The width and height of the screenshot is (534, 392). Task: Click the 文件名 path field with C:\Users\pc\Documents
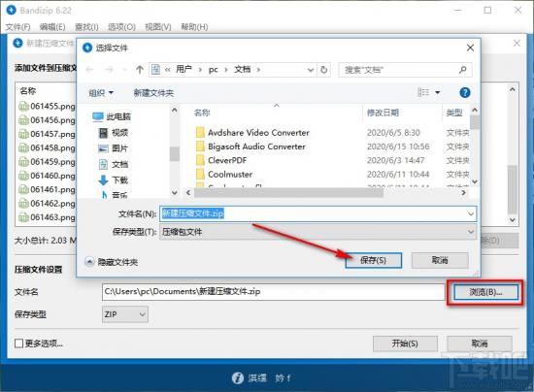coord(274,292)
